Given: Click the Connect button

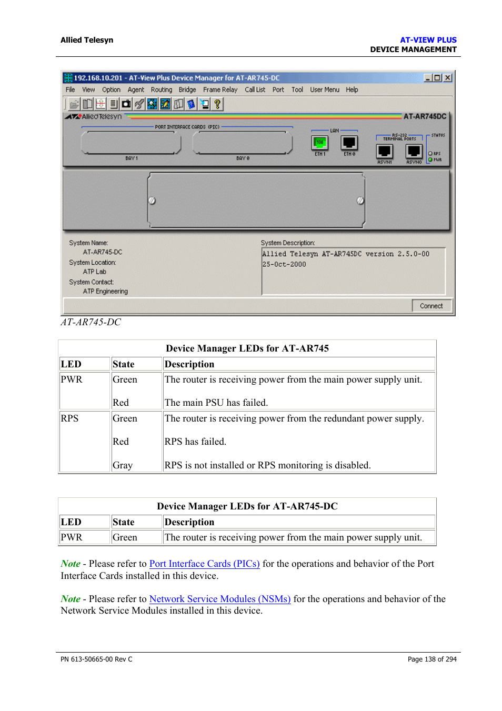Looking at the screenshot, I should tap(431, 306).
